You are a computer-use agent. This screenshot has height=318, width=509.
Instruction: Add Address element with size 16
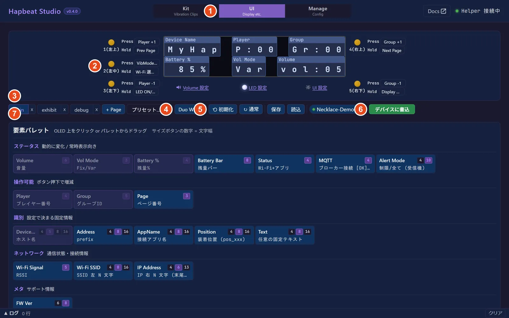[126, 232]
